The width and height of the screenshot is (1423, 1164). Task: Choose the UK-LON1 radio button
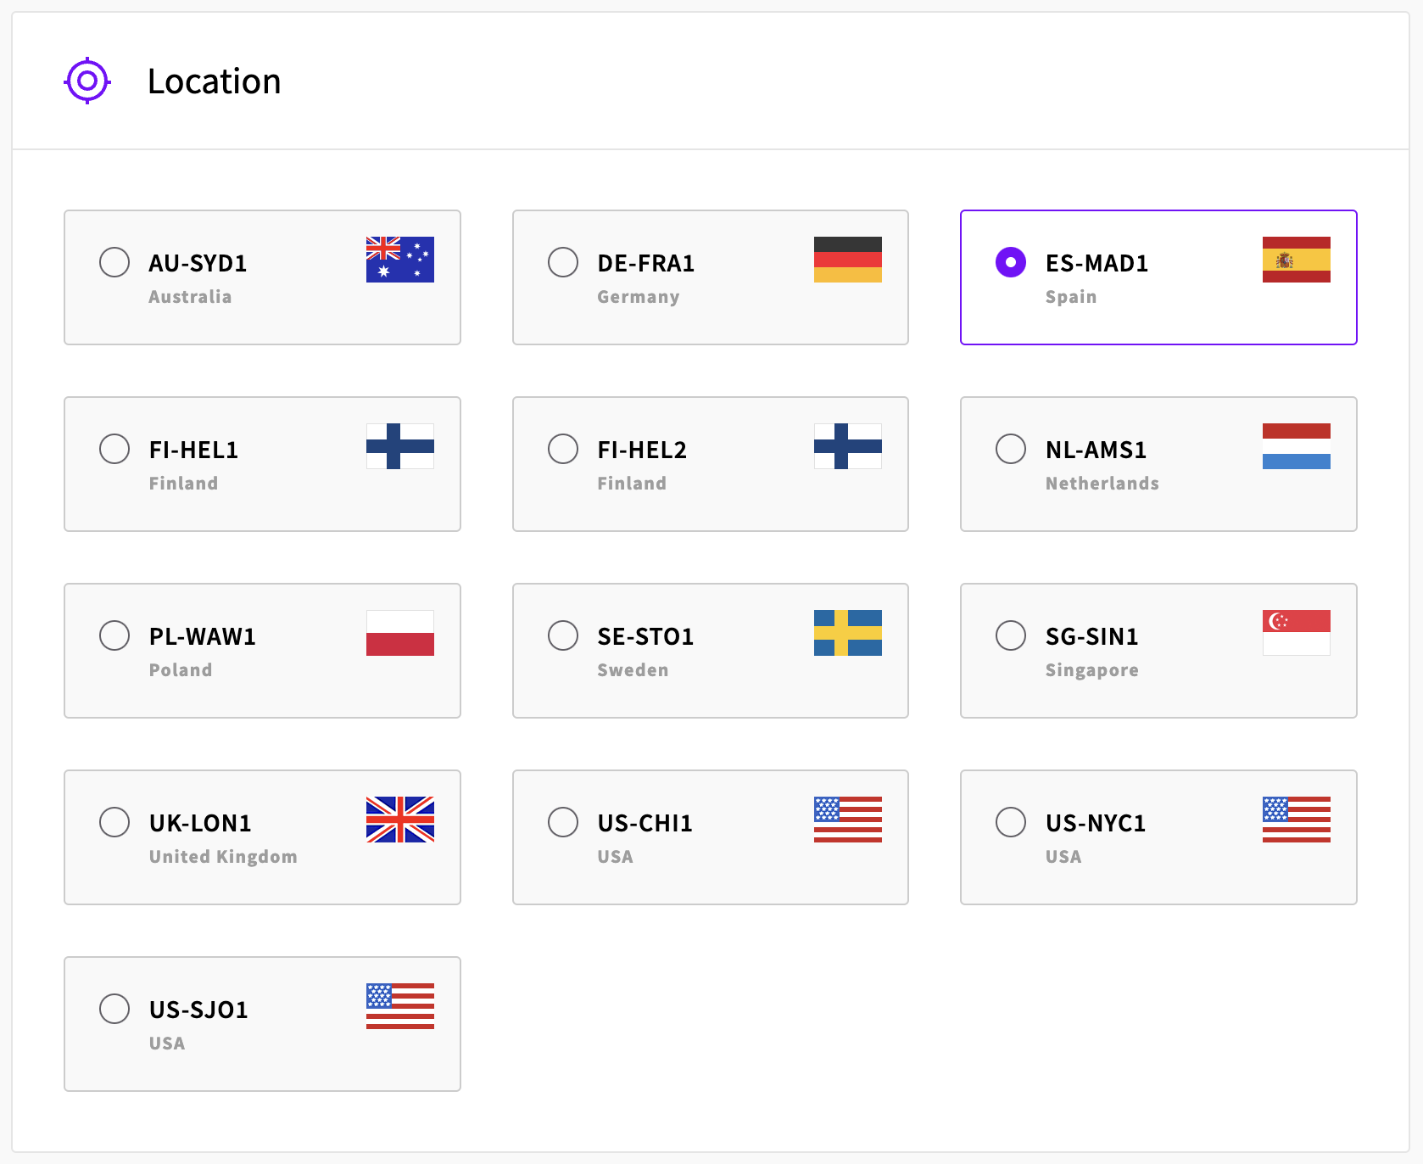tap(114, 822)
